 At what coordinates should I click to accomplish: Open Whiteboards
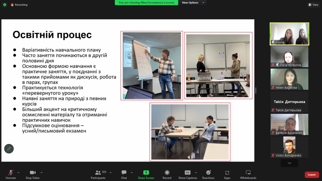coord(248,173)
